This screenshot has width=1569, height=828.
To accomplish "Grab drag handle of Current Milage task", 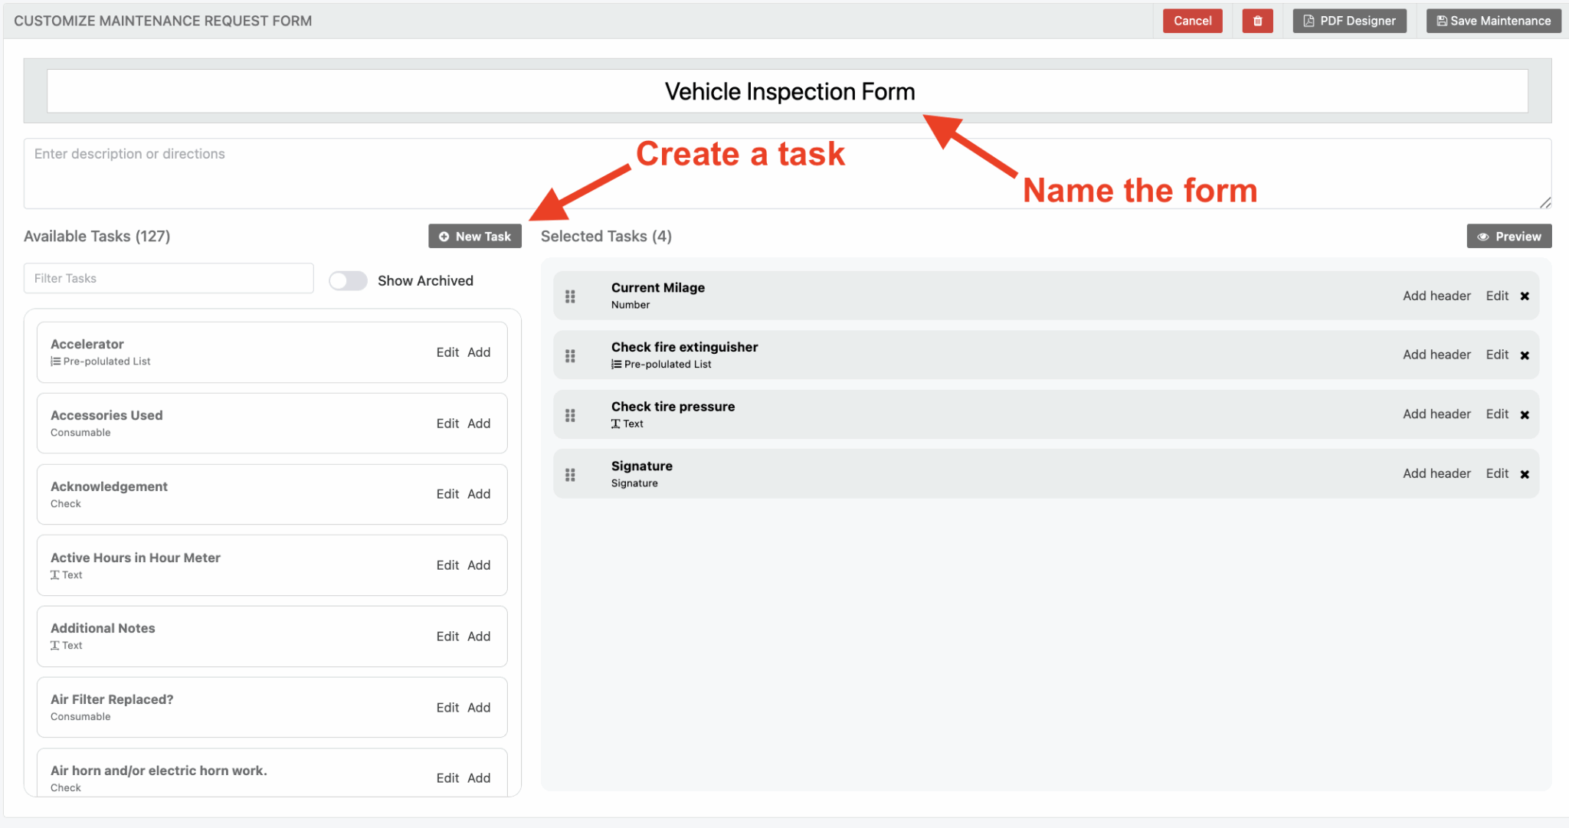I will [x=570, y=296].
